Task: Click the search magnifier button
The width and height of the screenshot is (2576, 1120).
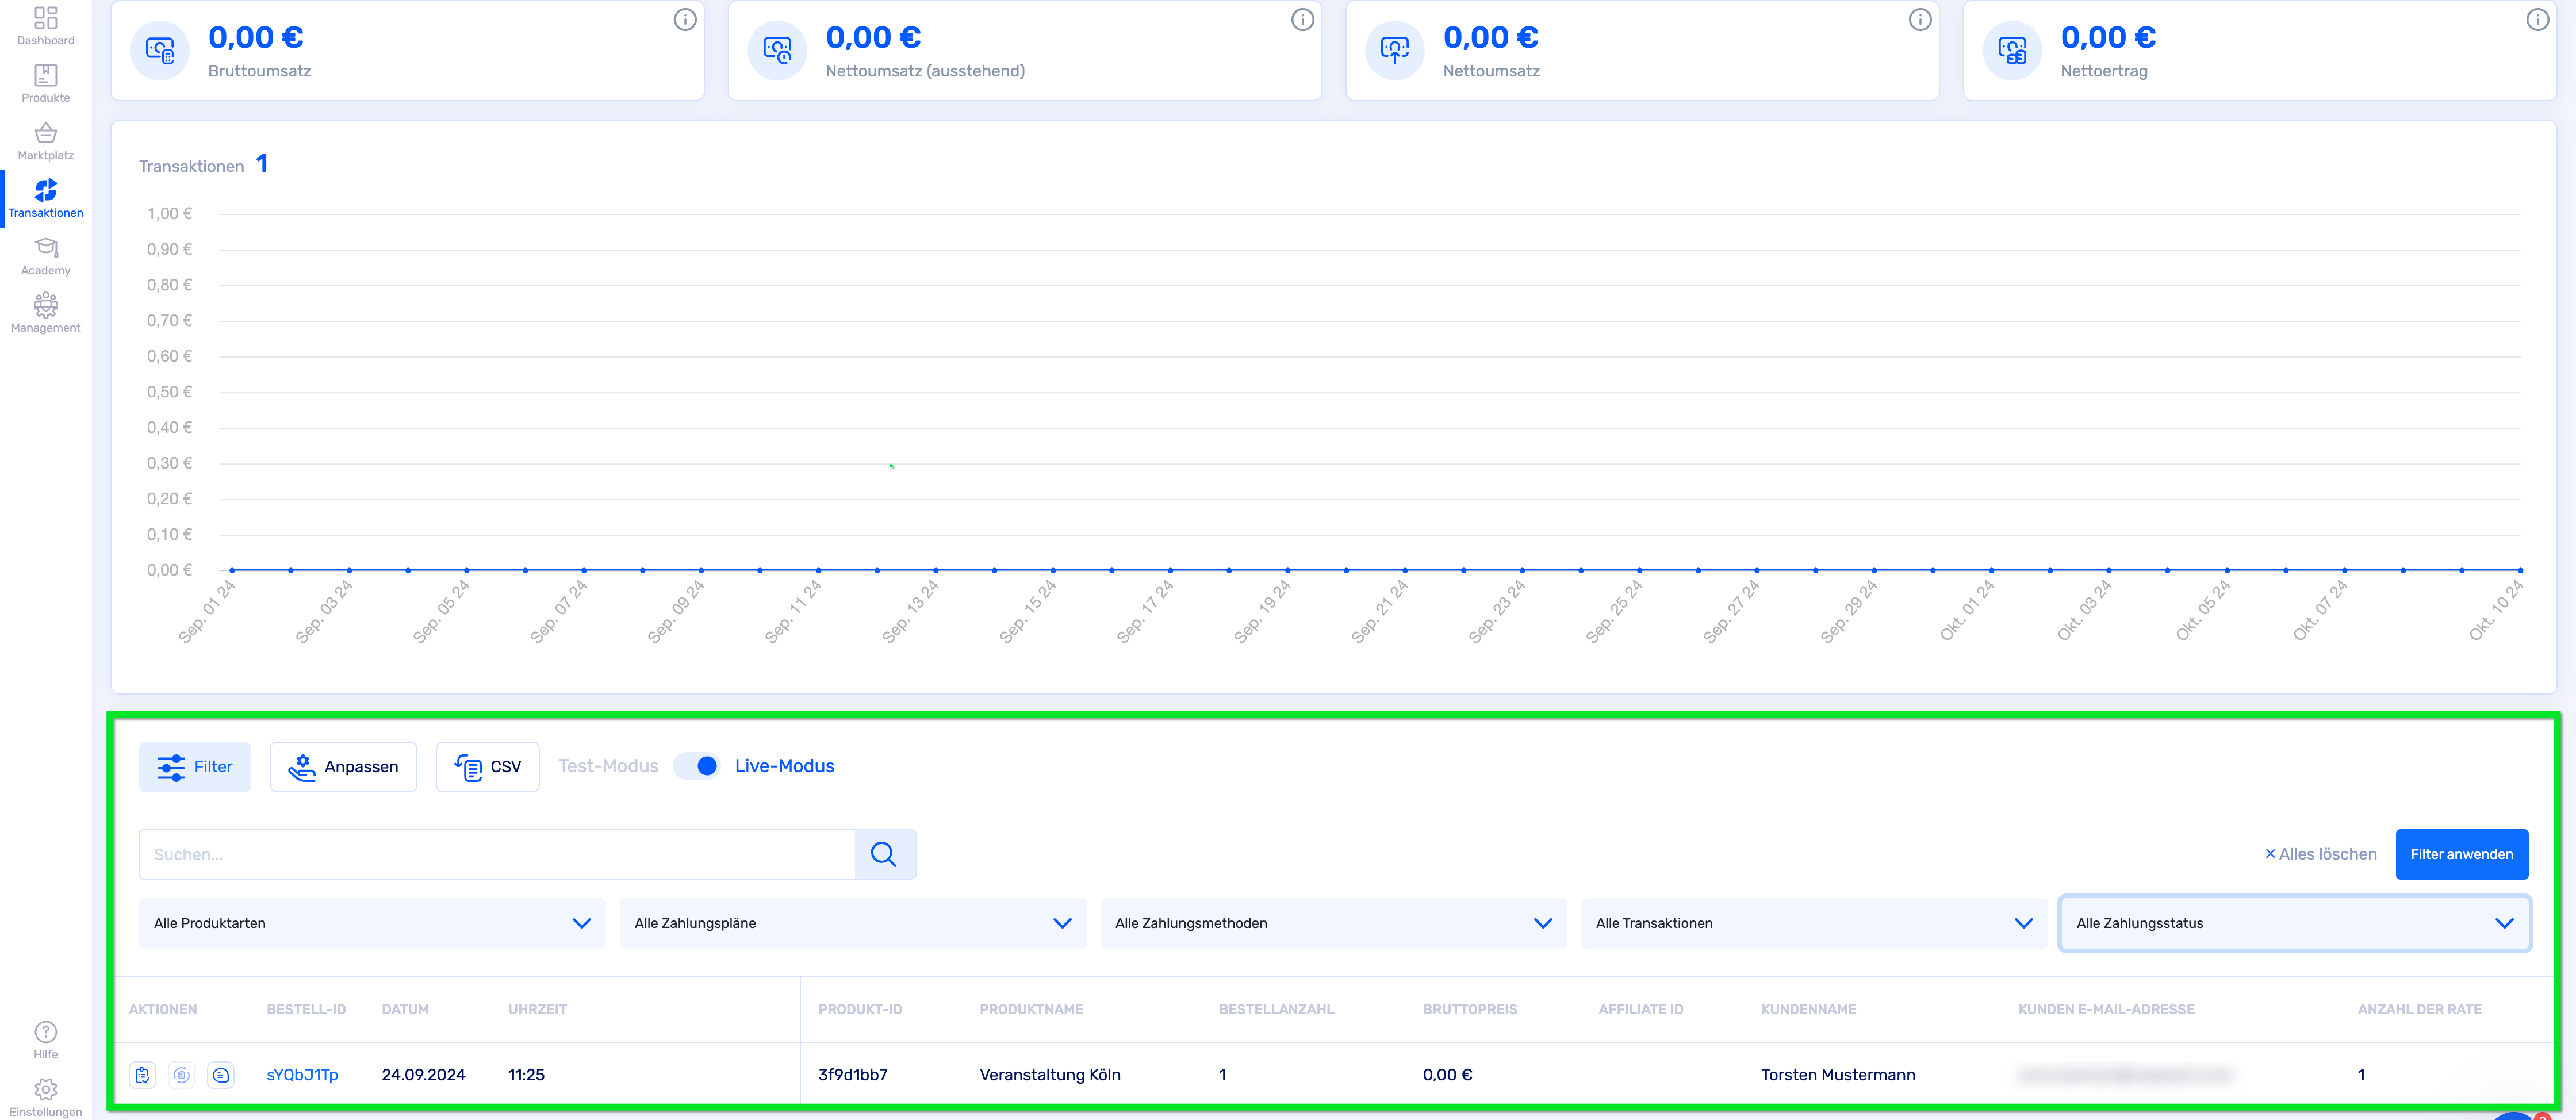Action: coord(884,854)
